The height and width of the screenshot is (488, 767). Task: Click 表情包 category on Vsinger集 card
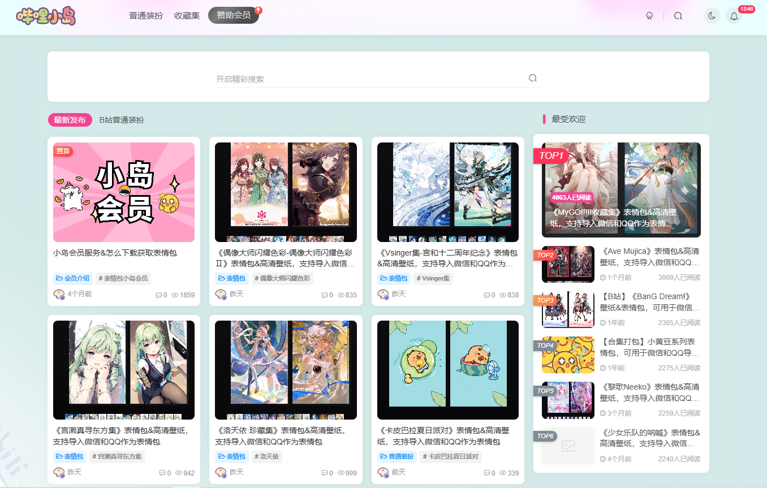394,278
